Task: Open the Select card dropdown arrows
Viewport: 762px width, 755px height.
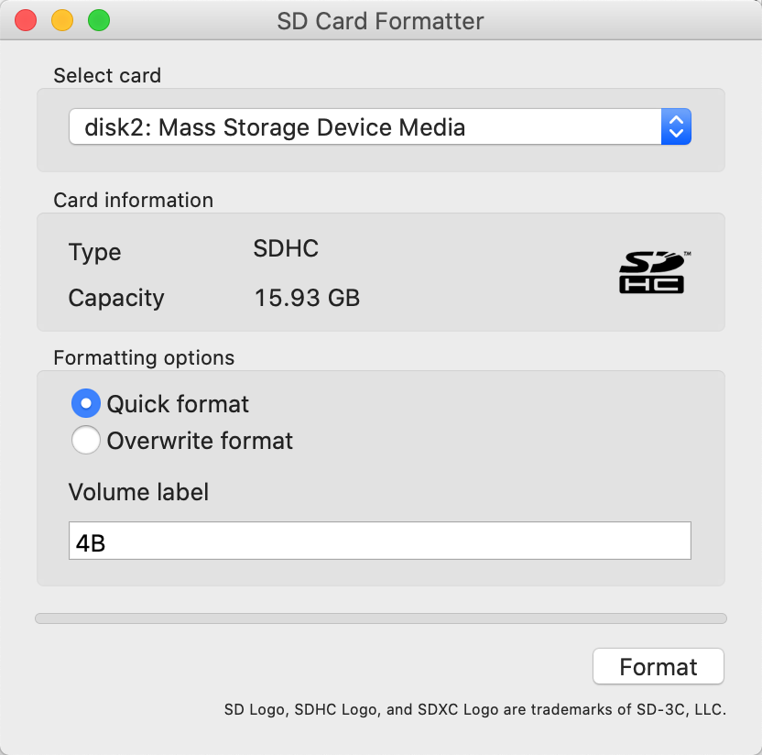Action: pyautogui.click(x=676, y=126)
